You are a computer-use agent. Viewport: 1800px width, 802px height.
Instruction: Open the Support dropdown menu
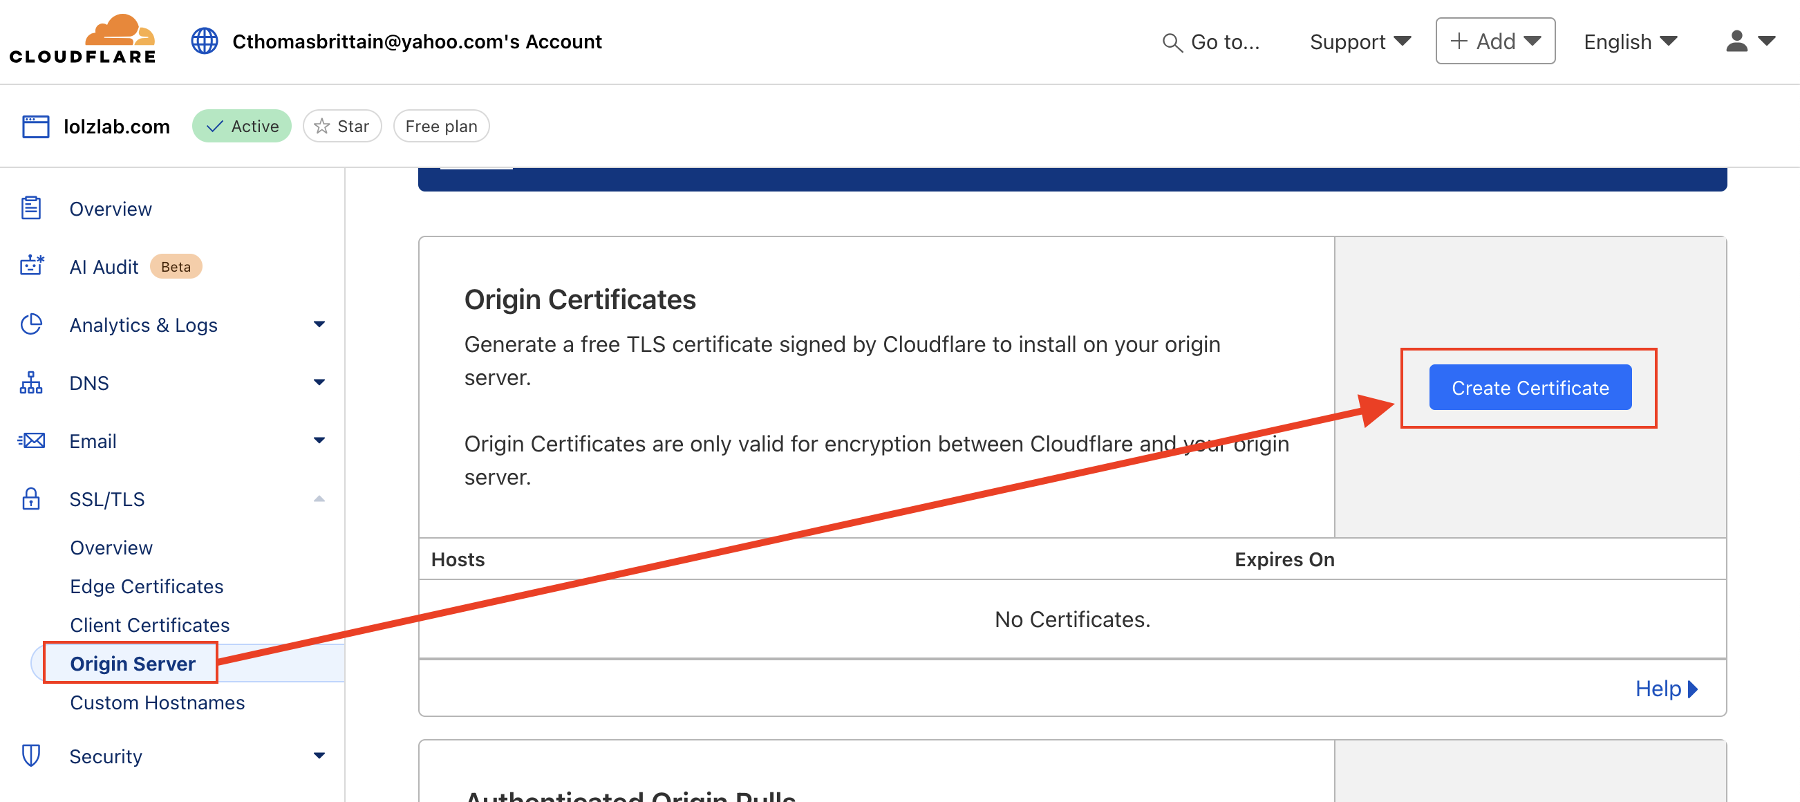coord(1360,42)
